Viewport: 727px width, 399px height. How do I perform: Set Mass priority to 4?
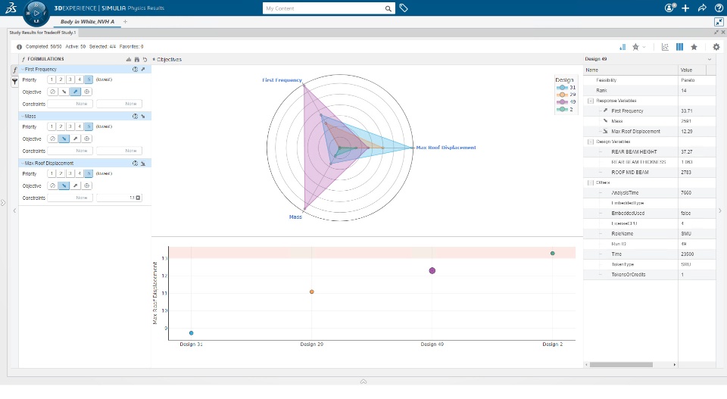[x=80, y=126]
